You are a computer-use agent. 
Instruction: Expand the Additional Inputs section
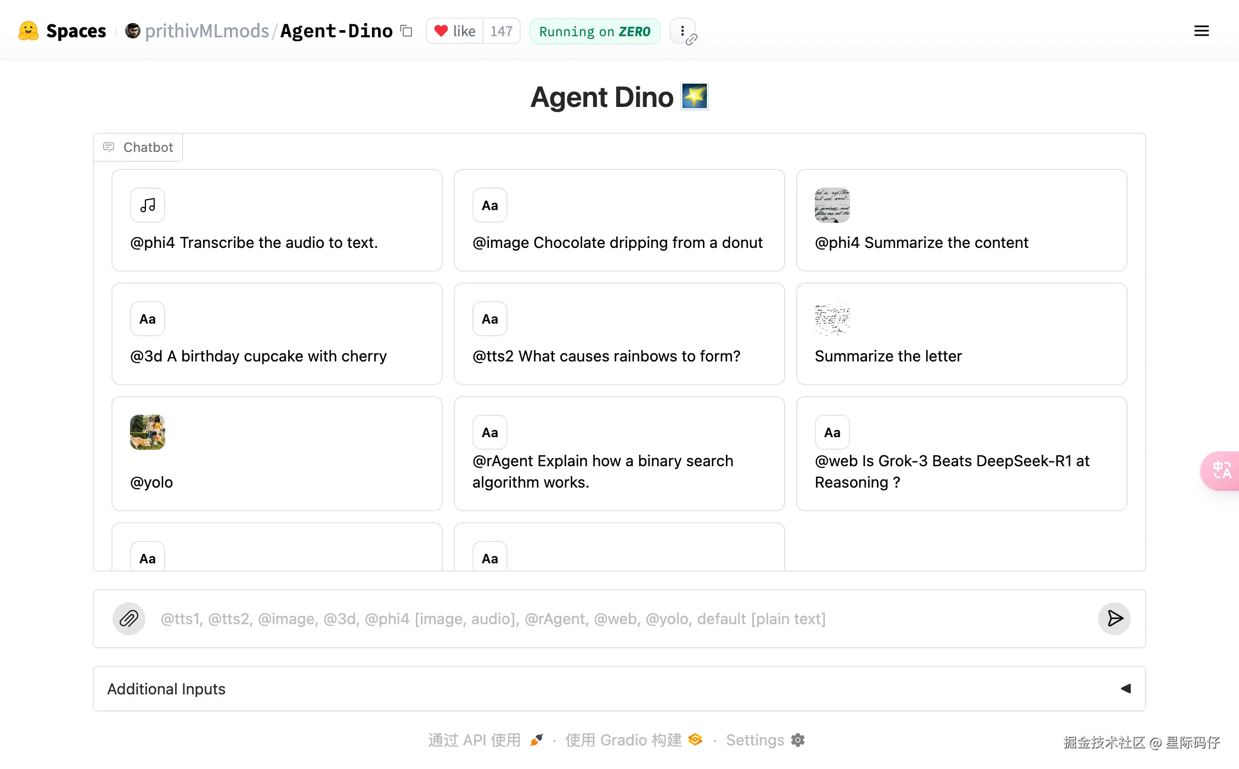[x=166, y=689]
